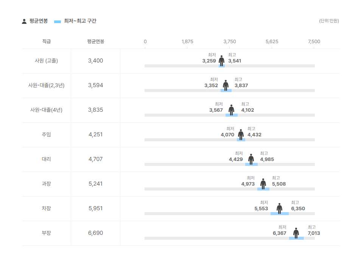
Task: Click the person icon in 사원-대졸(4년) row
Action: tap(231, 110)
